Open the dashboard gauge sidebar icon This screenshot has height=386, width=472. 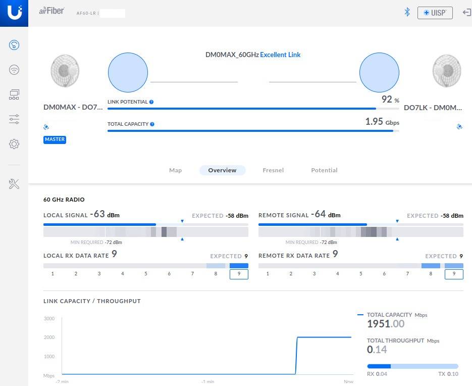[x=14, y=45]
